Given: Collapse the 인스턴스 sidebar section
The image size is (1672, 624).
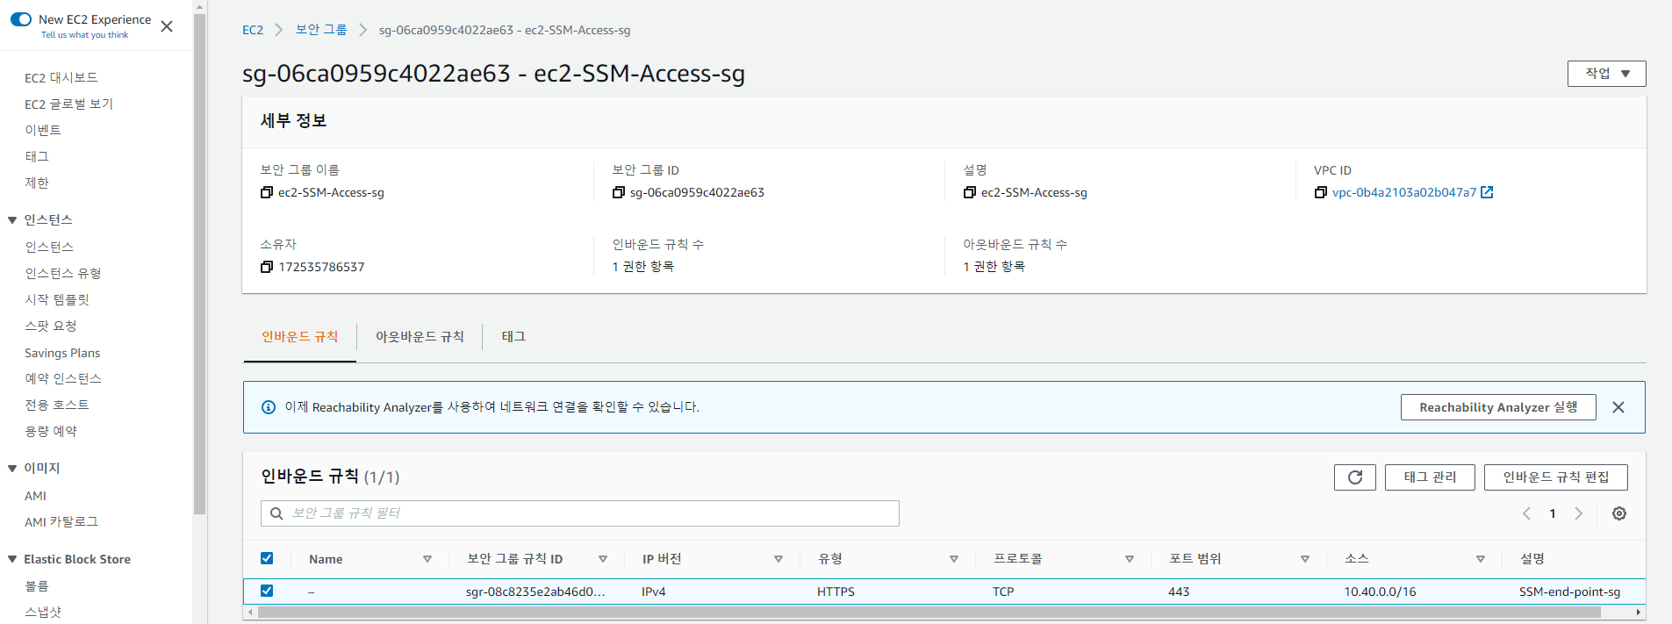Looking at the screenshot, I should click(x=12, y=220).
